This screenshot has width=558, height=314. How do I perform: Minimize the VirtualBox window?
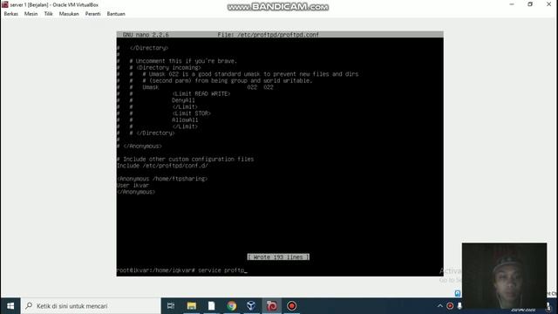point(512,4)
